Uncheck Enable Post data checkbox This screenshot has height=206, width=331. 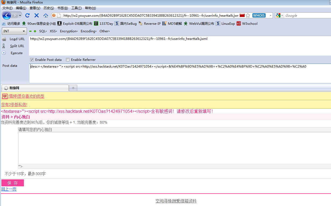tap(32, 60)
